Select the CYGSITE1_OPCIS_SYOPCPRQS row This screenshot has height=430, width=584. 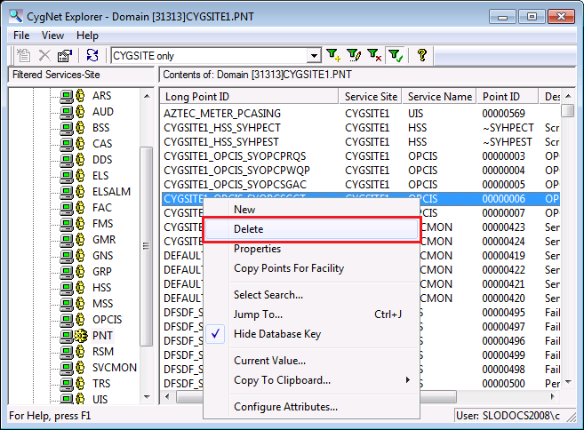(361, 156)
